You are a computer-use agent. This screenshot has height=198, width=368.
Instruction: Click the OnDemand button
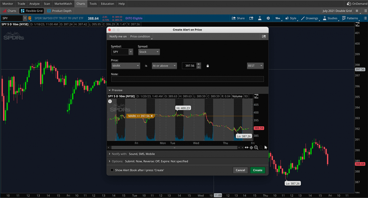[x=357, y=4]
